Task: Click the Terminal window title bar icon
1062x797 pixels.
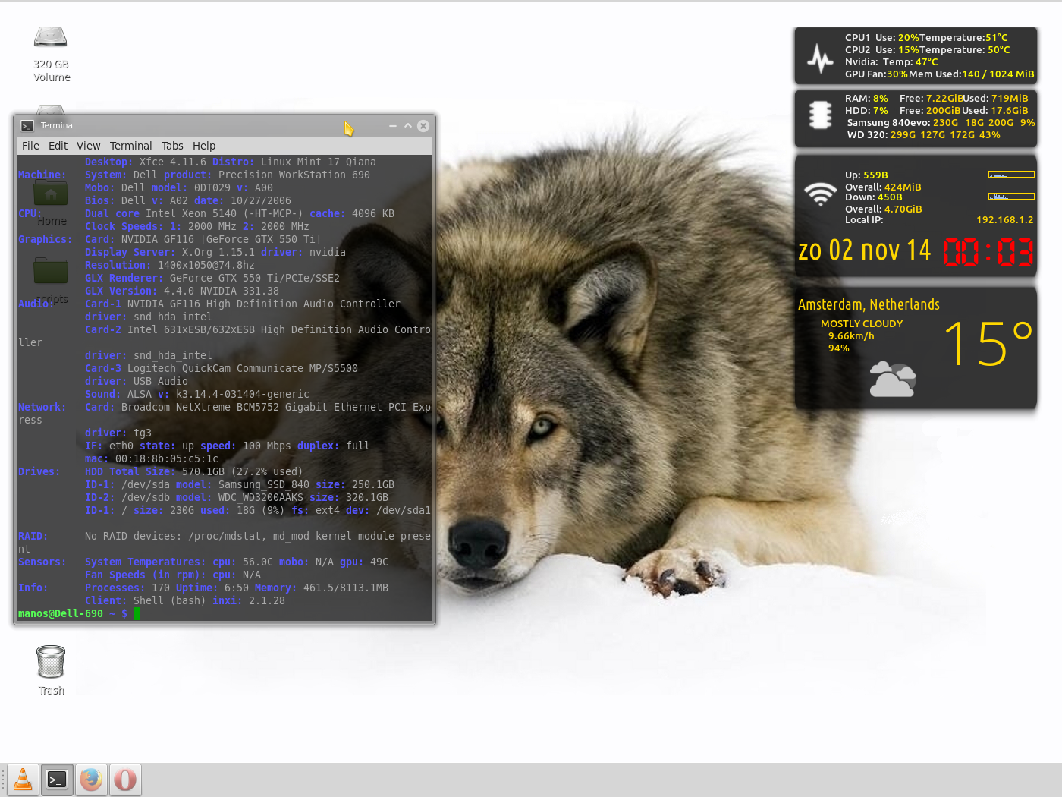Action: (27, 126)
